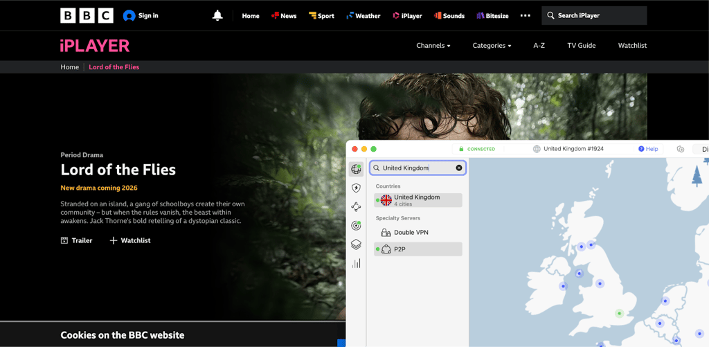This screenshot has height=347, width=709.
Task: Click the Double VPN padlocks icon
Action: pyautogui.click(x=386, y=233)
